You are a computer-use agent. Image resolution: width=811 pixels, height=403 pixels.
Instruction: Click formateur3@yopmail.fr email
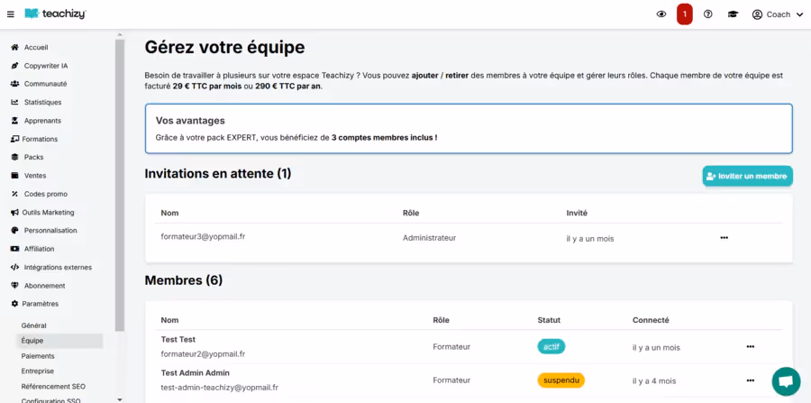click(204, 236)
